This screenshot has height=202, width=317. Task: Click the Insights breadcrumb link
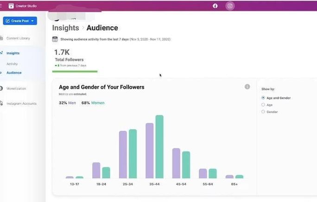[65, 28]
